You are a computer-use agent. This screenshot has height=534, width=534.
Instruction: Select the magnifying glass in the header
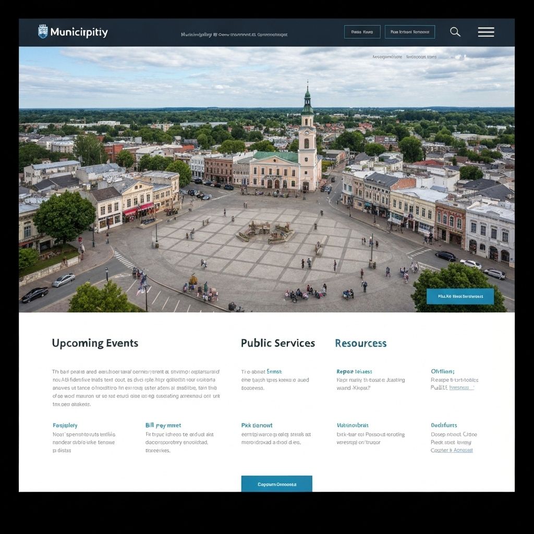point(455,32)
